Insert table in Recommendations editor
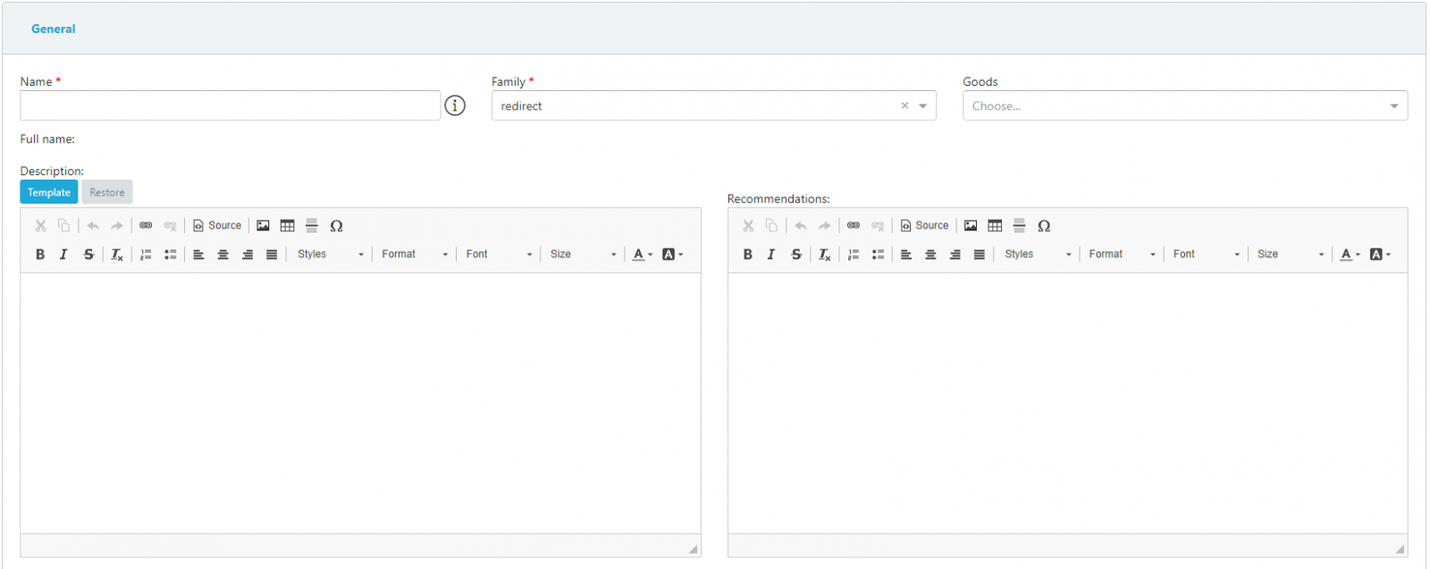 [995, 226]
